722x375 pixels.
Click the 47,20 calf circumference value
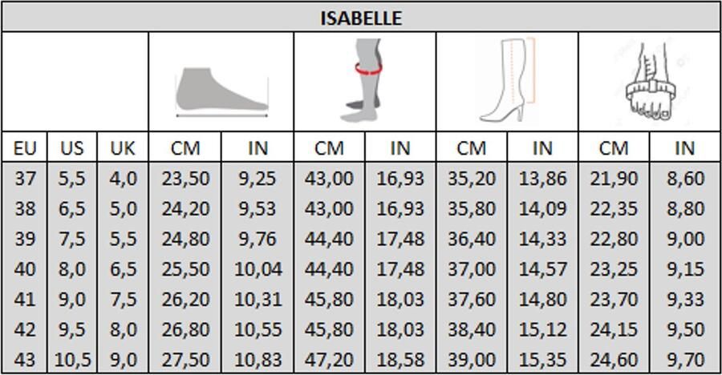point(329,361)
